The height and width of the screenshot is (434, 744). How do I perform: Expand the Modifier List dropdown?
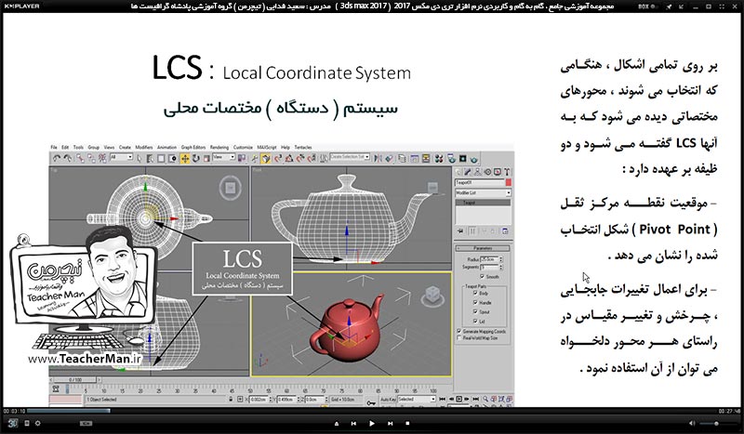(x=483, y=193)
